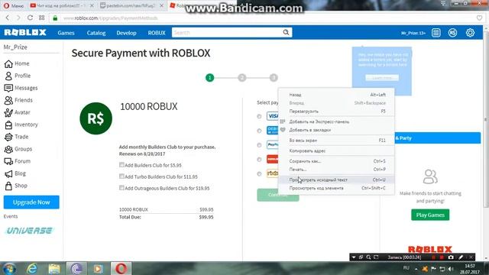Go to Friends in the sidebar

click(18, 100)
